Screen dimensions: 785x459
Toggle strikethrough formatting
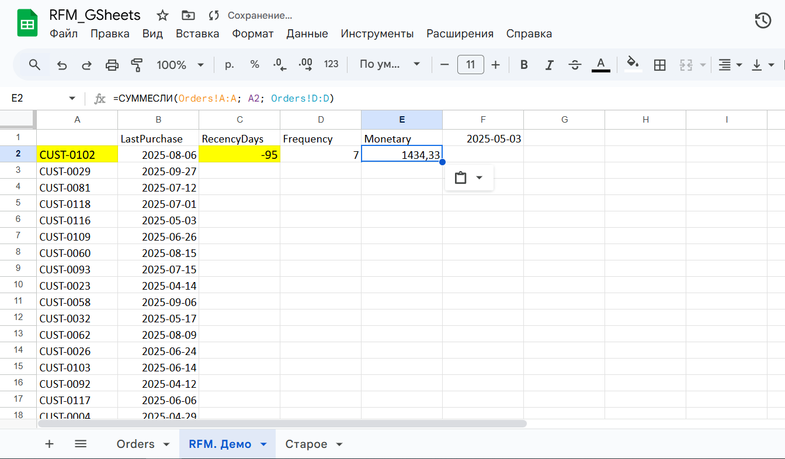pos(575,65)
